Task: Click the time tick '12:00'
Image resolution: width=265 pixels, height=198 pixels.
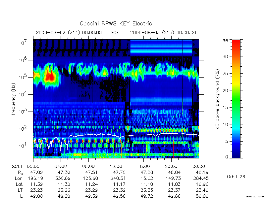Action: coord(116,167)
